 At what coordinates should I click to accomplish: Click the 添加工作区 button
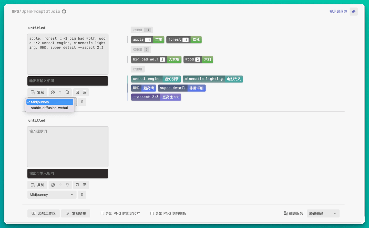pyautogui.click(x=43, y=213)
